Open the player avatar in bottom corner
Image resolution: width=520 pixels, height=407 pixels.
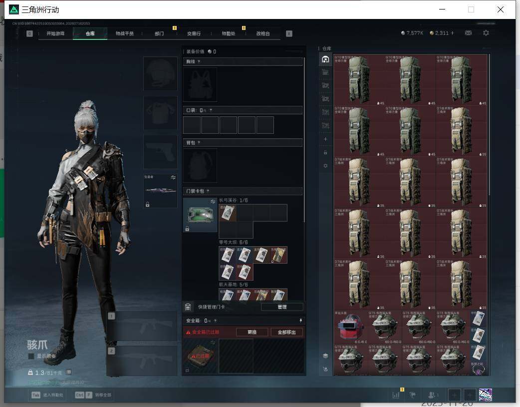[x=485, y=395]
